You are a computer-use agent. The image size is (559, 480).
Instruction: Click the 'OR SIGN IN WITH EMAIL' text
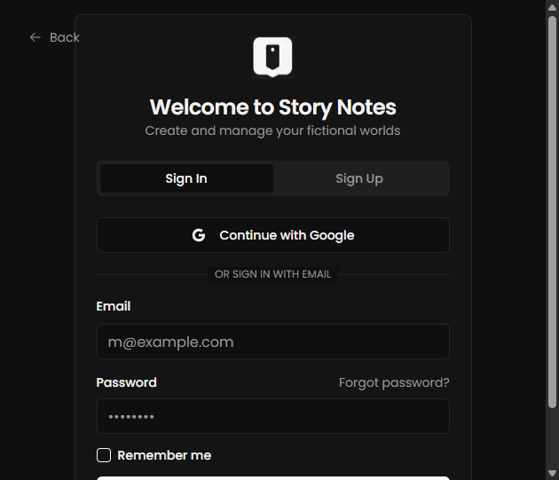[x=272, y=274]
